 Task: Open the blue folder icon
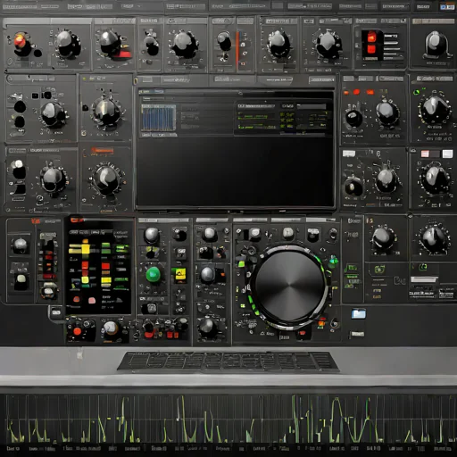359,313
